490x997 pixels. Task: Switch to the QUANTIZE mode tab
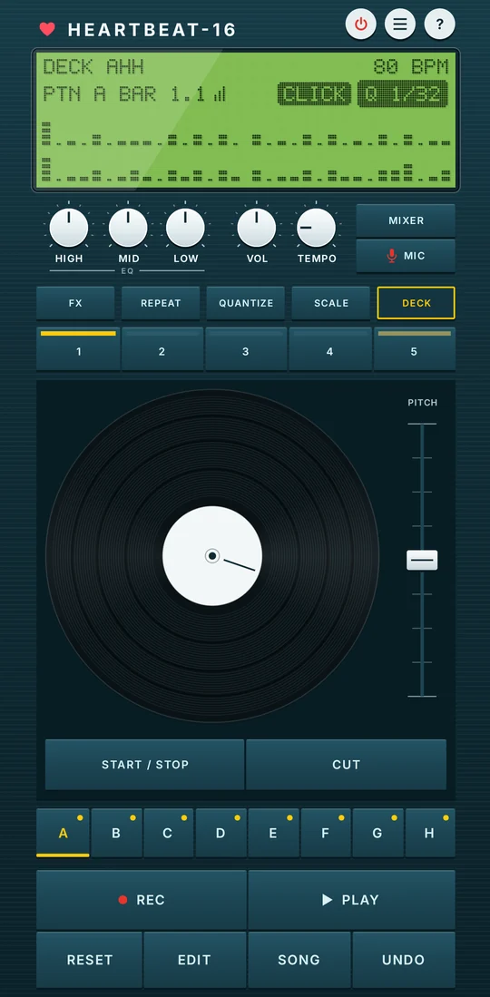246,303
